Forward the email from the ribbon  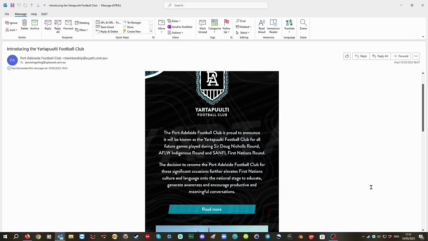pyautogui.click(x=68, y=25)
